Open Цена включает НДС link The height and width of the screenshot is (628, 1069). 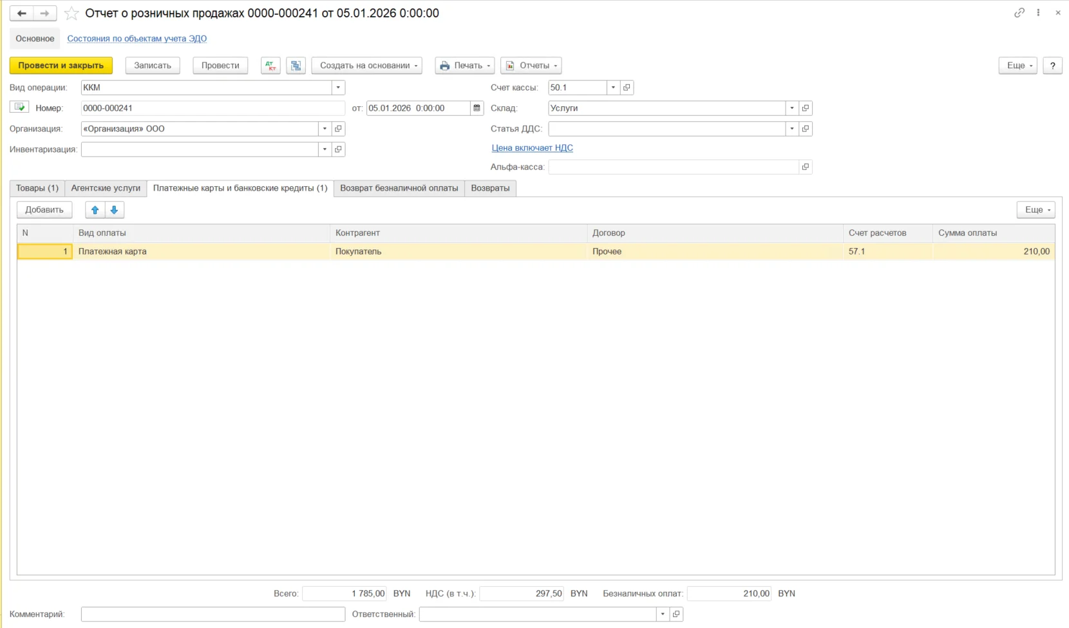point(532,148)
